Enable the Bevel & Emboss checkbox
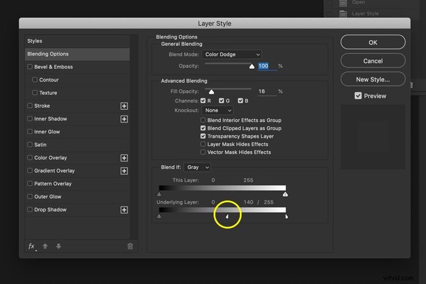 click(30, 66)
